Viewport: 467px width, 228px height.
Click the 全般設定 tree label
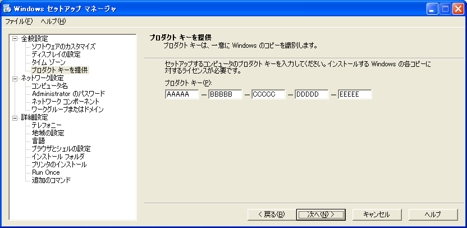point(35,39)
